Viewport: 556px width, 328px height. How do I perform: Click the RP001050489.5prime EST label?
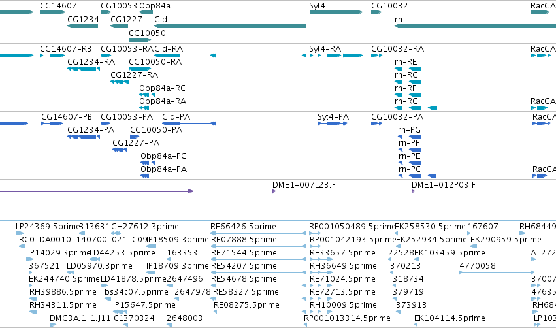[x=352, y=227]
